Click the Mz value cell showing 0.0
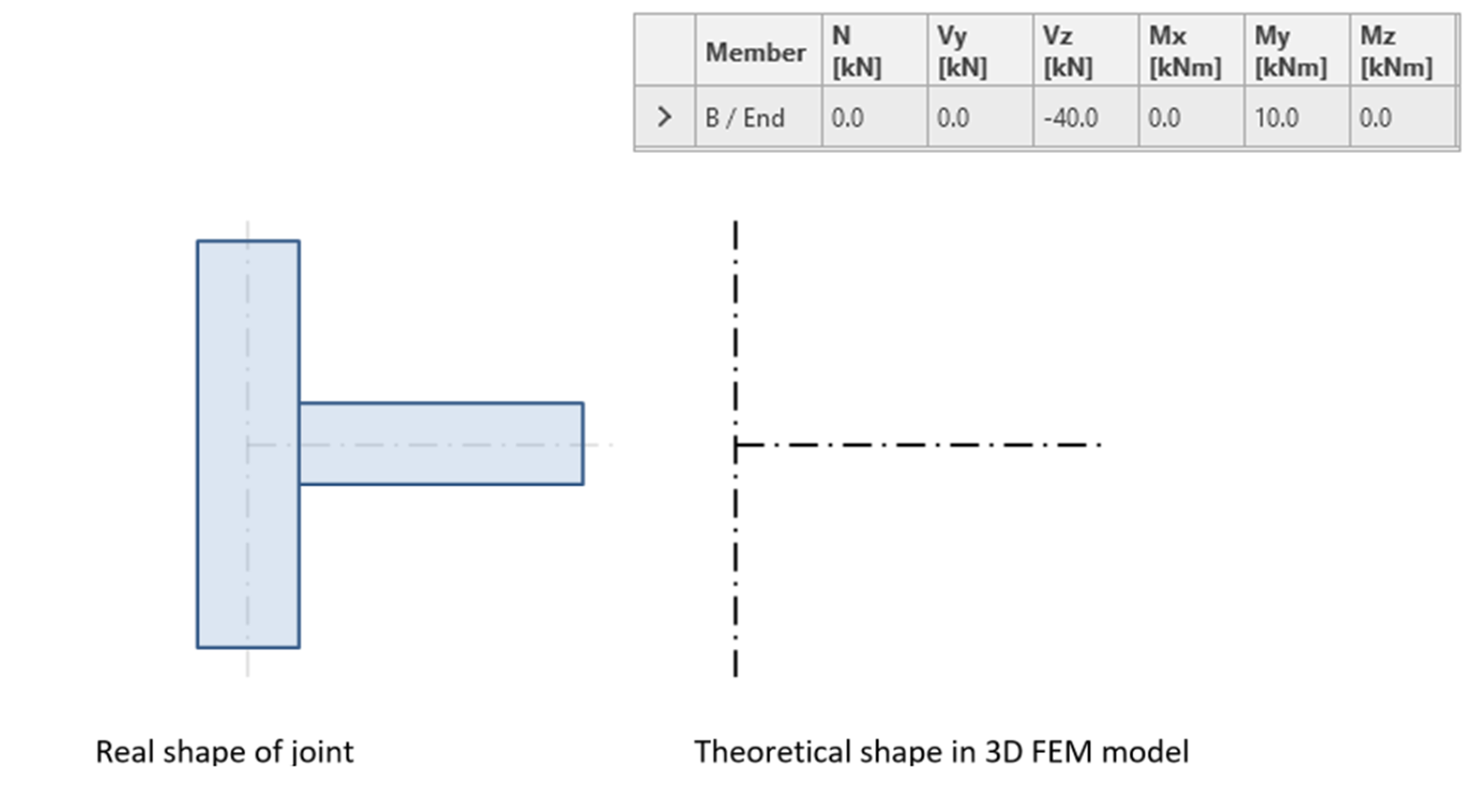The width and height of the screenshot is (1478, 795). pyautogui.click(x=1401, y=117)
